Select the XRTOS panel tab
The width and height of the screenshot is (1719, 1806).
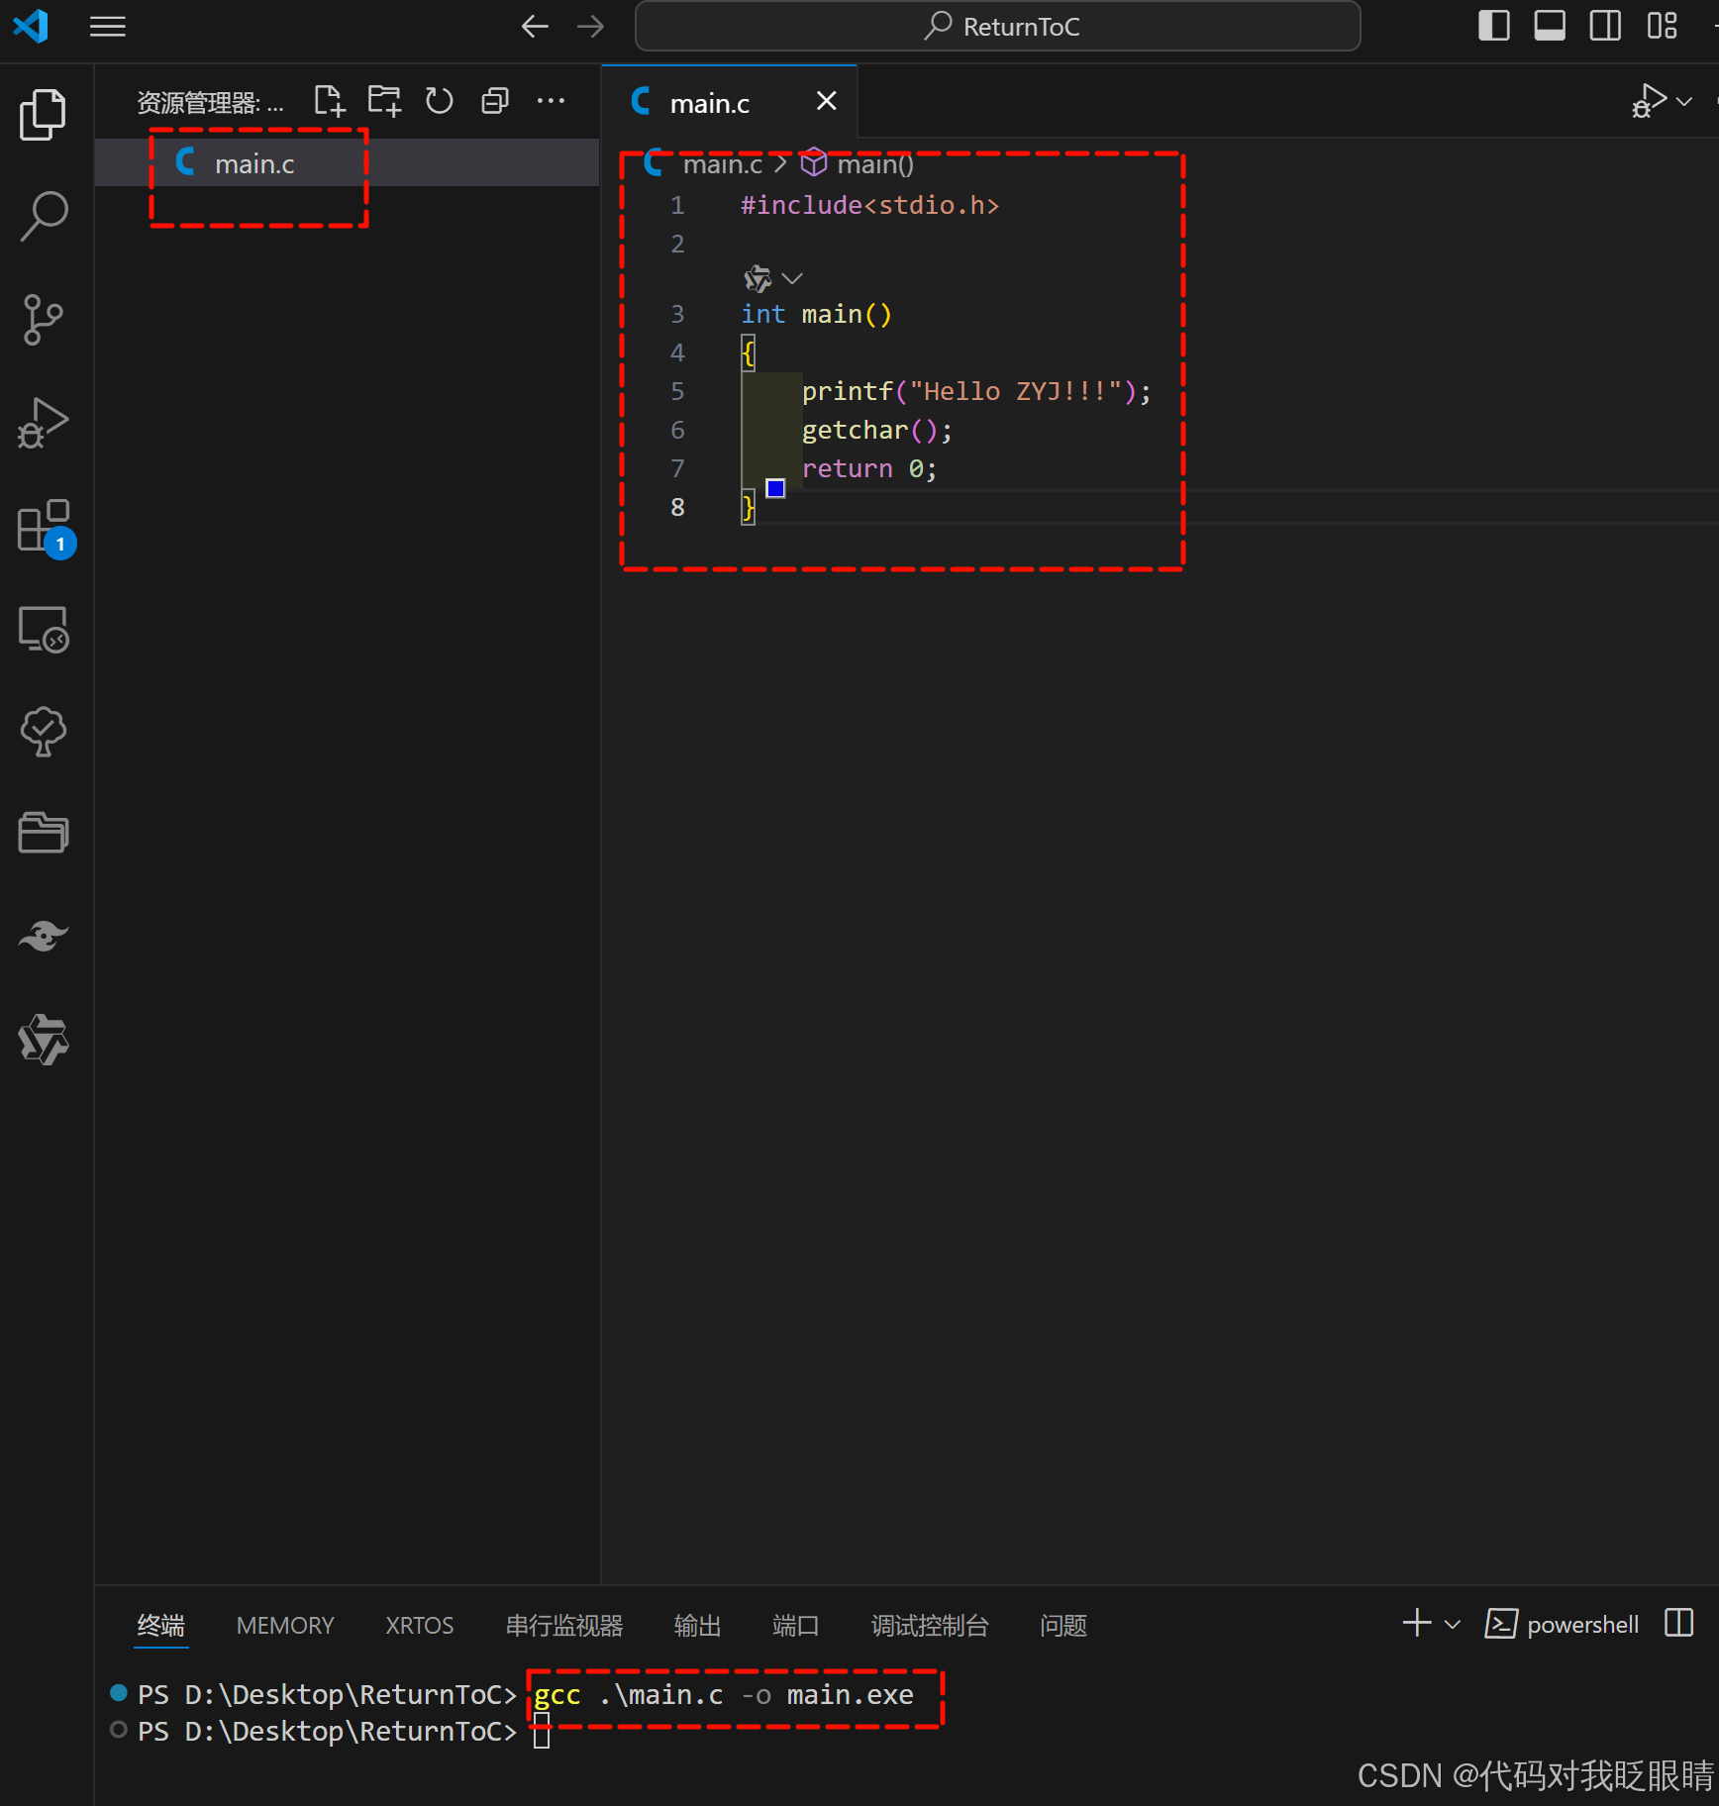click(420, 1625)
